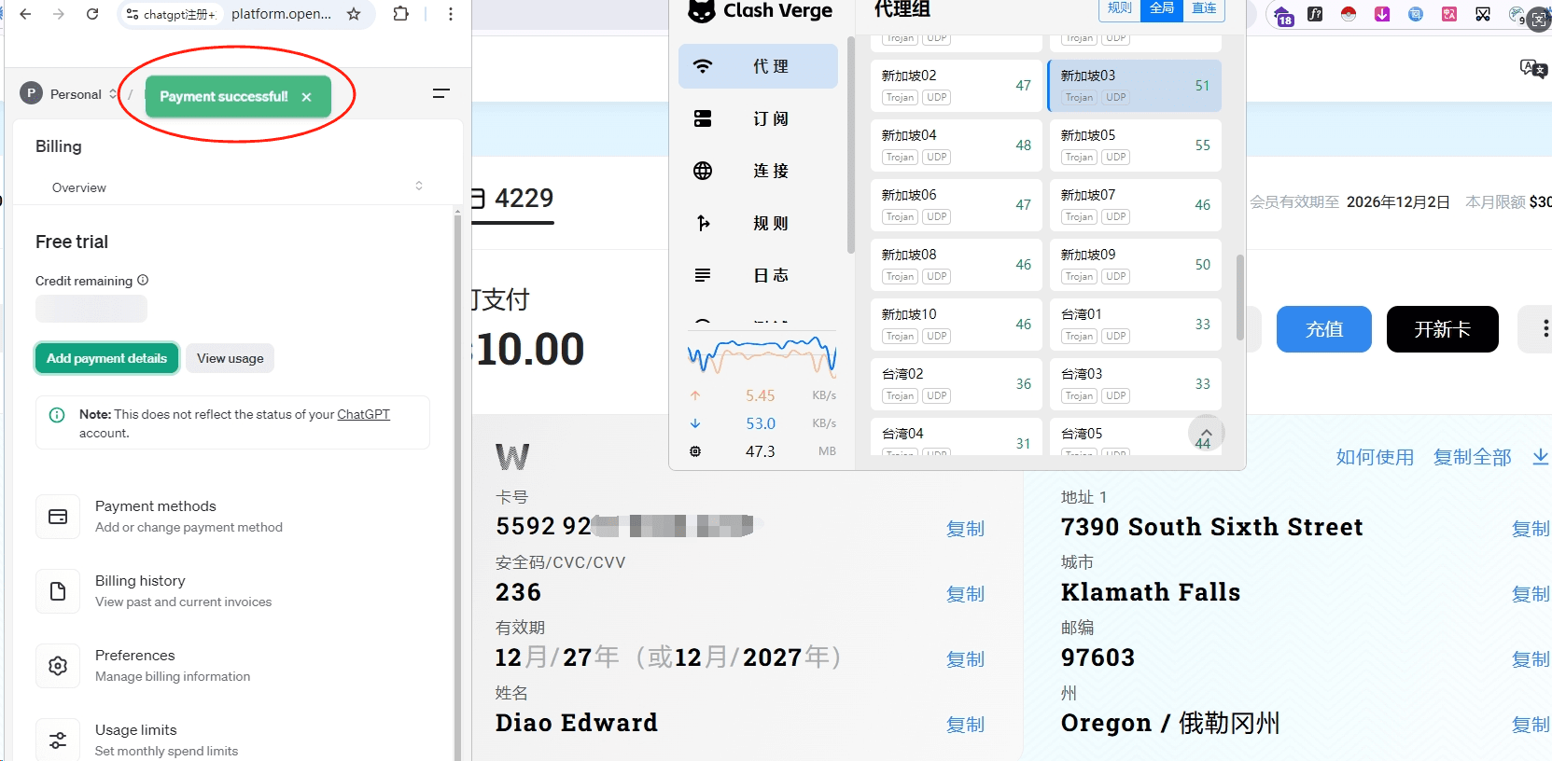Reload the current browser page

(92, 14)
